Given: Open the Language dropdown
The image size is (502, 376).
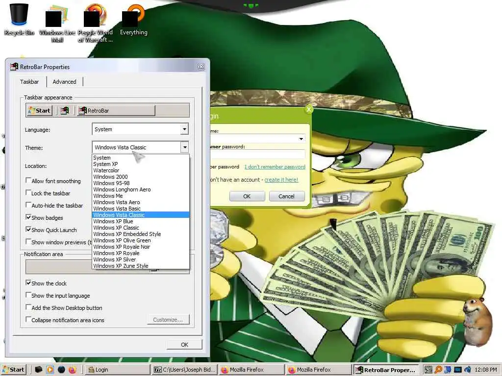Looking at the screenshot, I should (x=140, y=129).
